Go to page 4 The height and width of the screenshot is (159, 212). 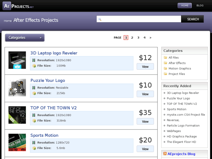144,38
